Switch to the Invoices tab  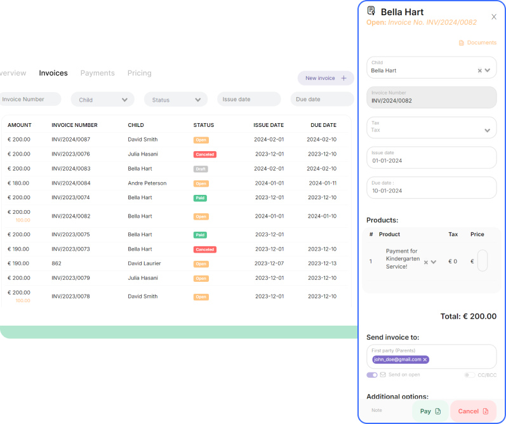click(x=53, y=73)
